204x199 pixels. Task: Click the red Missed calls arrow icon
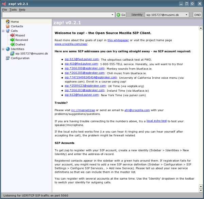click(12, 35)
